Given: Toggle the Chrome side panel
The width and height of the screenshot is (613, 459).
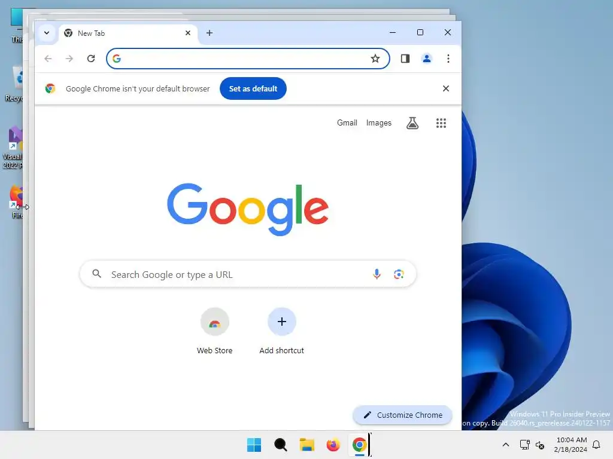Looking at the screenshot, I should [x=405, y=59].
